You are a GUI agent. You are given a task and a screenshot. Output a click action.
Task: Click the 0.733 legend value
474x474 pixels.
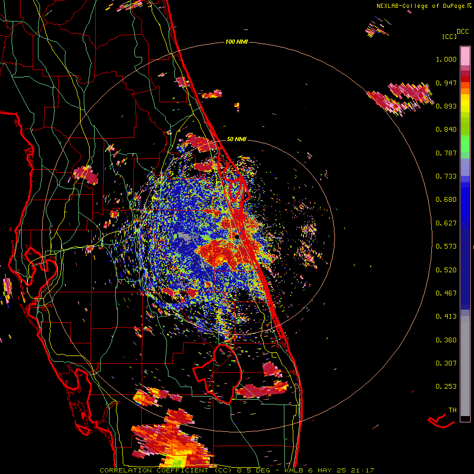pyautogui.click(x=446, y=176)
